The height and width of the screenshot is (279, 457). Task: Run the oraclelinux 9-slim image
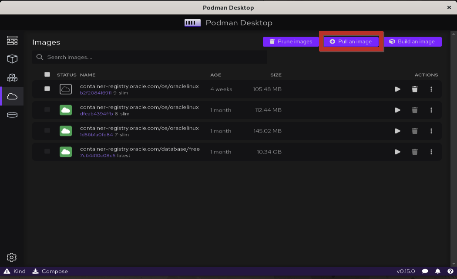[x=397, y=89]
